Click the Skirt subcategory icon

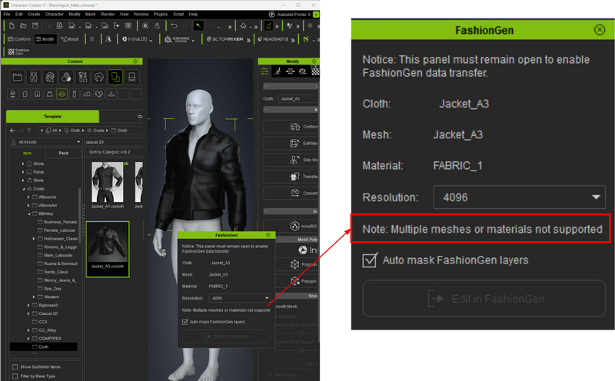49,94
